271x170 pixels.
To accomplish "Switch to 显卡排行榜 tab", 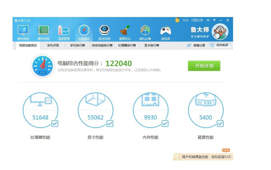I will [x=152, y=46].
